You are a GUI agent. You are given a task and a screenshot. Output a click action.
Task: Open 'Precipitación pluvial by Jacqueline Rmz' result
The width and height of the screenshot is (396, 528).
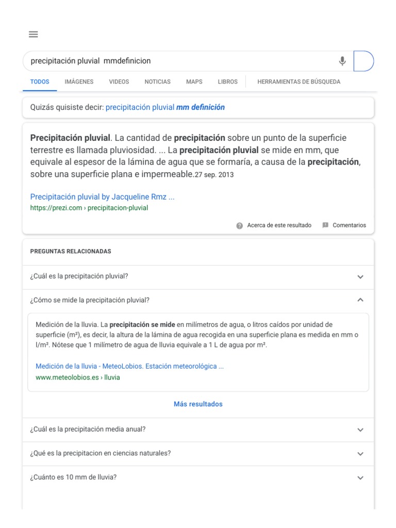pos(102,197)
